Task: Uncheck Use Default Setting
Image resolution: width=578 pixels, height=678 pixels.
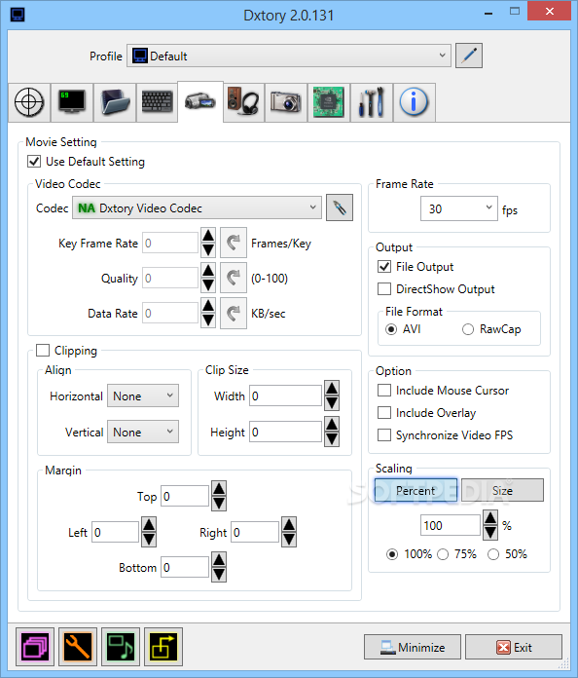Action: (x=34, y=162)
